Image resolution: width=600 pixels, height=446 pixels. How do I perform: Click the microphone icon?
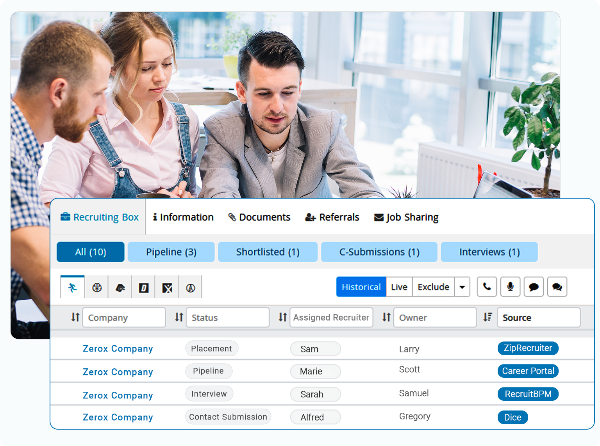coord(510,287)
